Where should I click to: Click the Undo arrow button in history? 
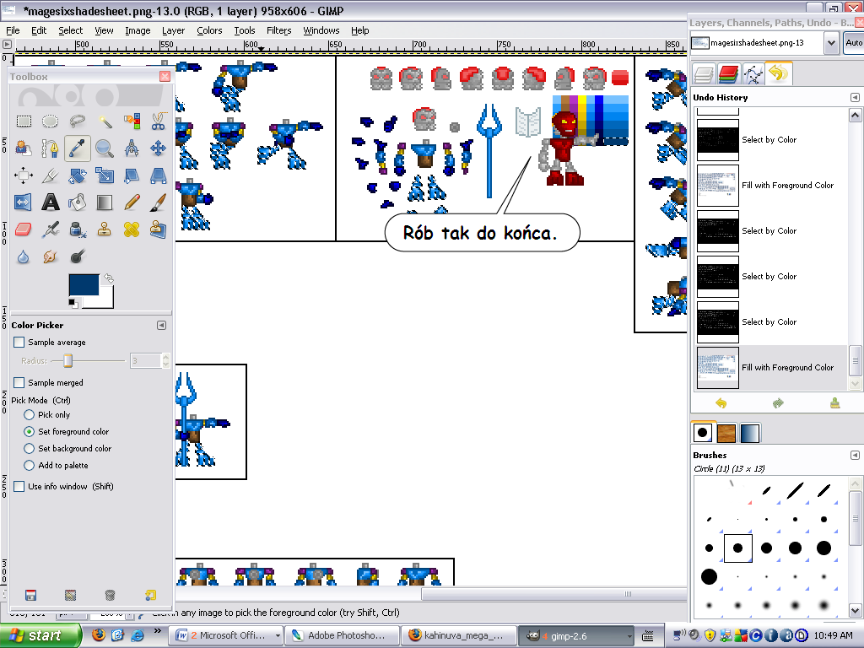[x=721, y=403]
